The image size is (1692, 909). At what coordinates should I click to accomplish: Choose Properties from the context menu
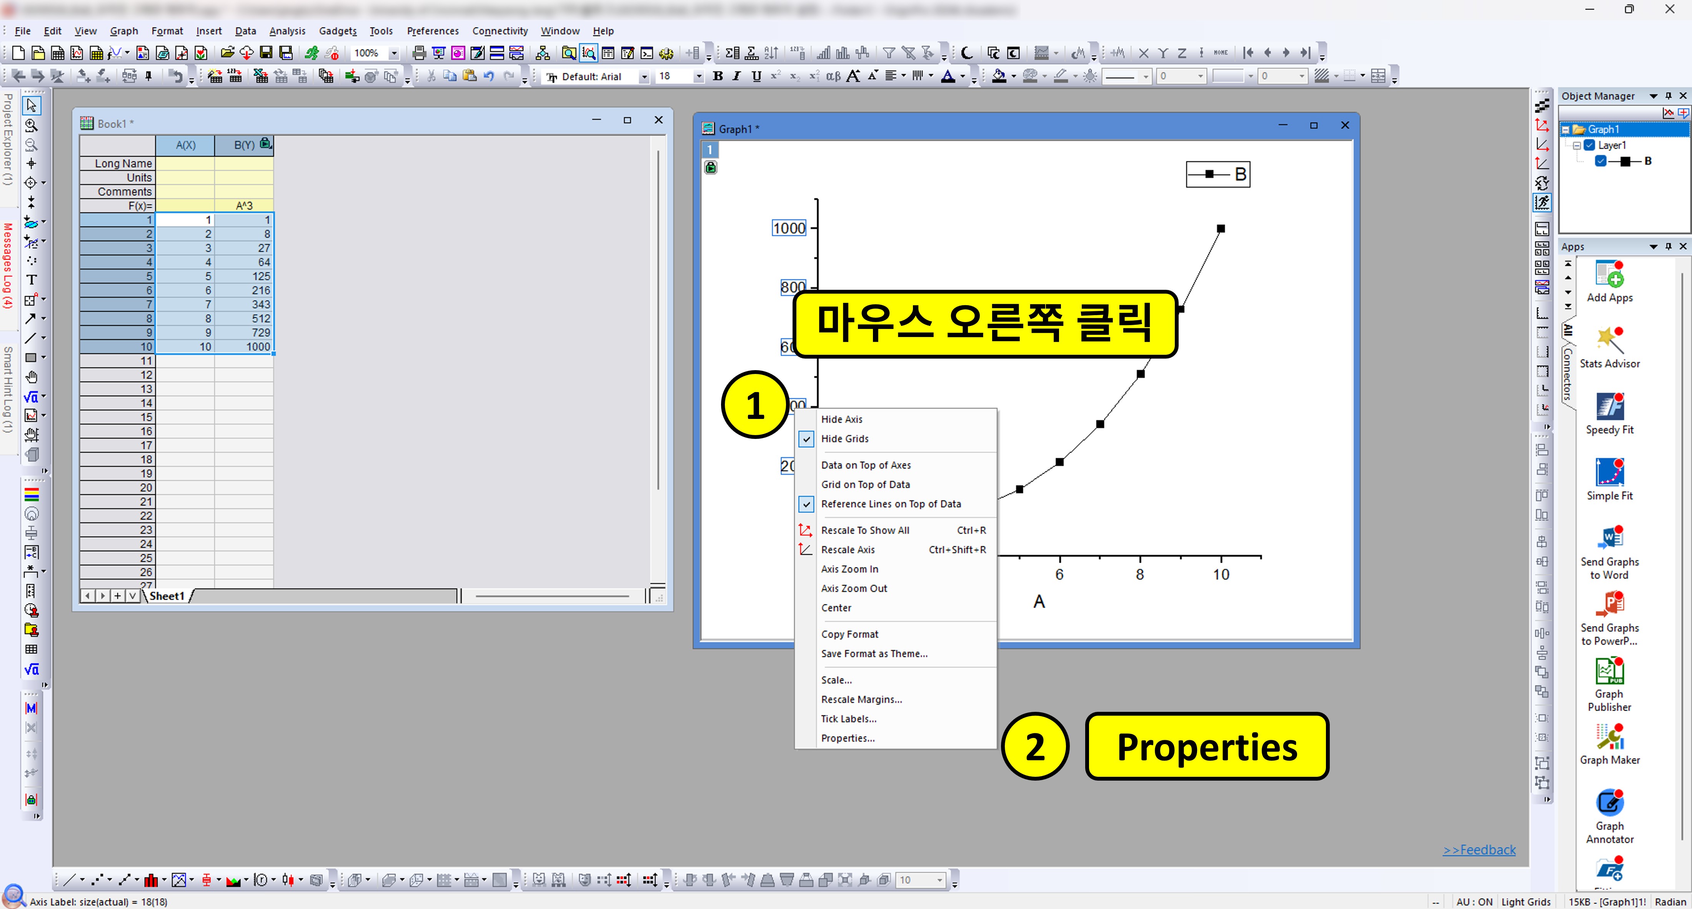[848, 738]
